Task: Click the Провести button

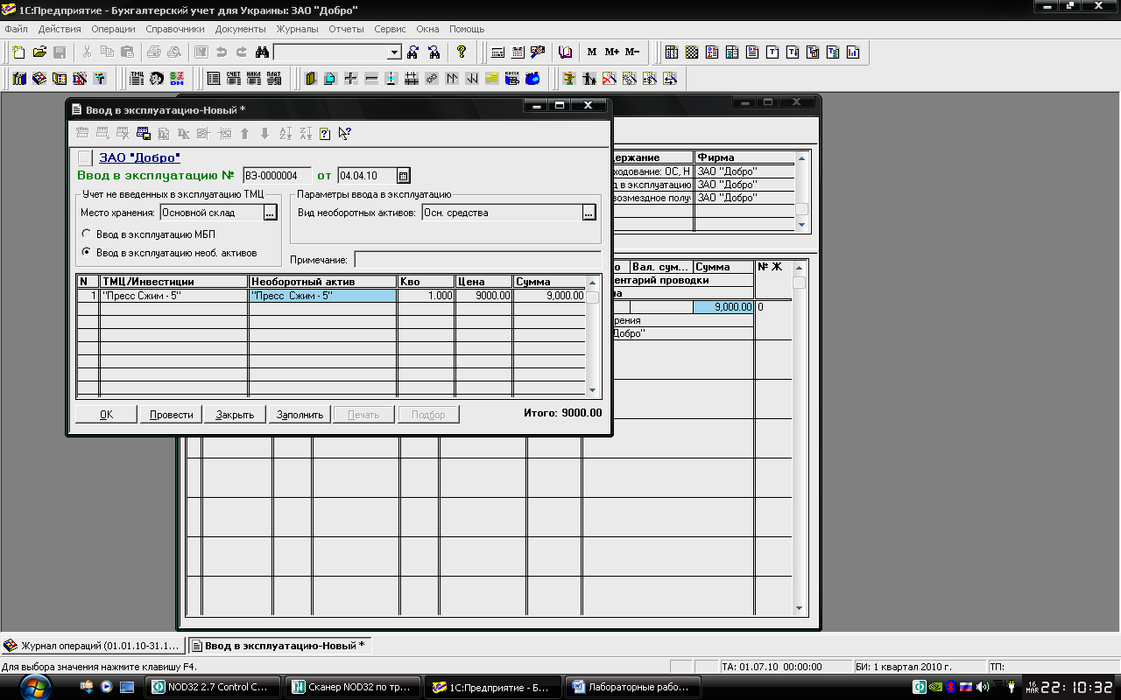Action: pyautogui.click(x=171, y=414)
